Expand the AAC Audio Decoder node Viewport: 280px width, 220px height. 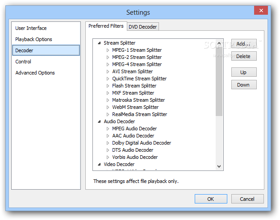pos(108,136)
